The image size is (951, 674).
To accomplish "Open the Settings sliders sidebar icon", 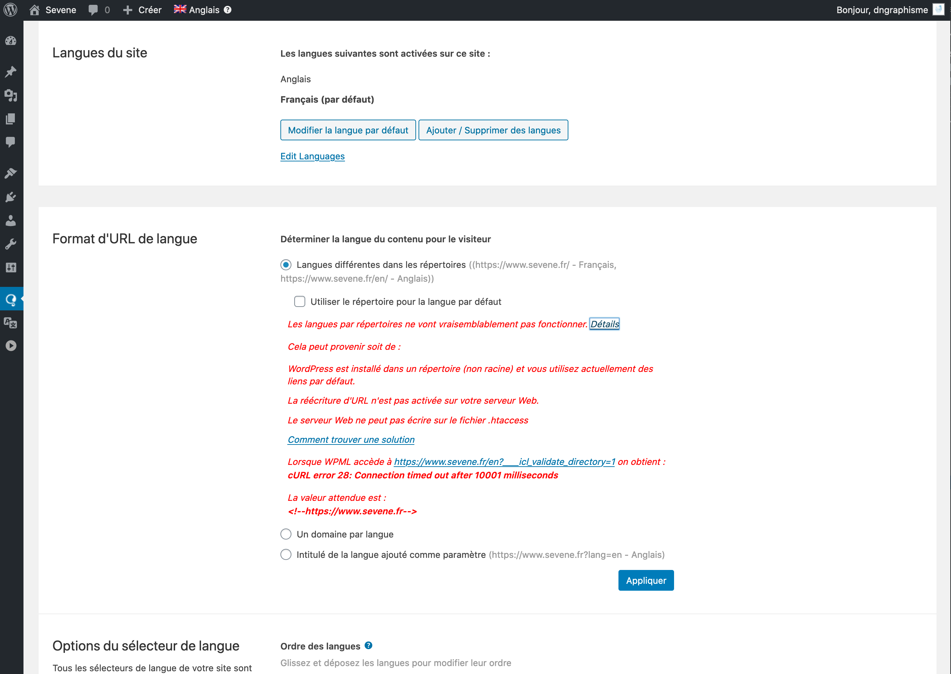I will [x=11, y=268].
